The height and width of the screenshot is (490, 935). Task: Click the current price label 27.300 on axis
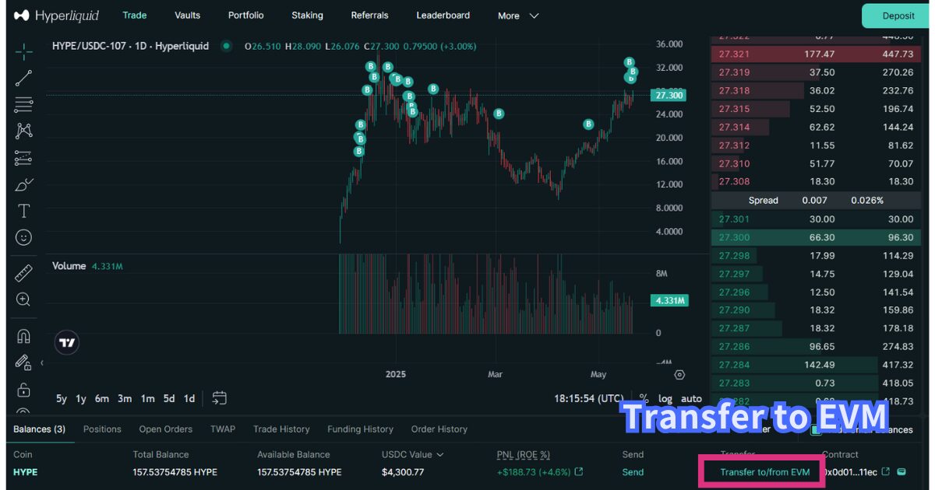(669, 96)
